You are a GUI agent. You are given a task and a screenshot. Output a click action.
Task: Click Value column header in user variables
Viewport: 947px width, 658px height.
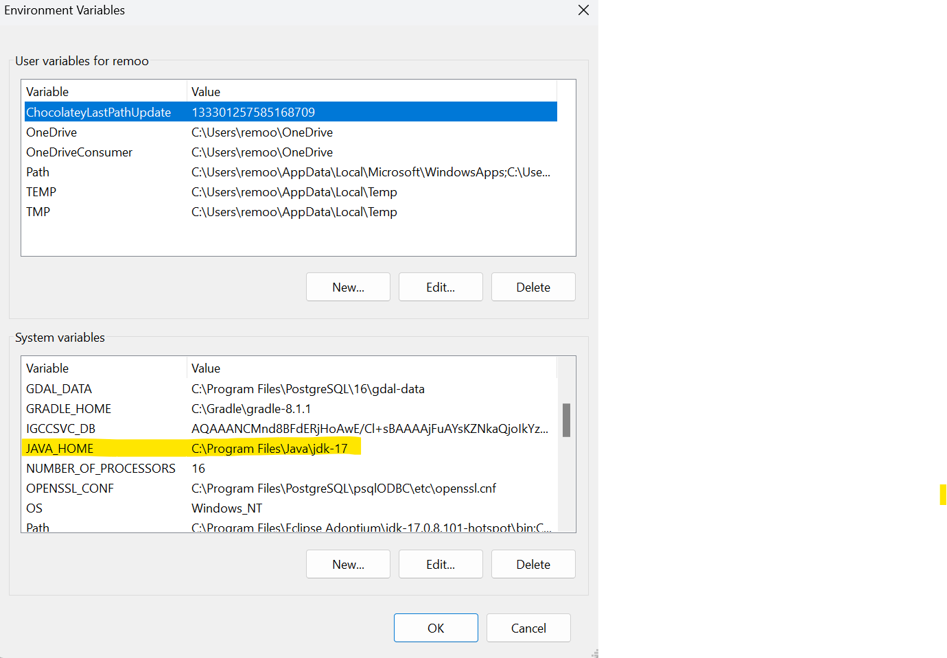[372, 91]
